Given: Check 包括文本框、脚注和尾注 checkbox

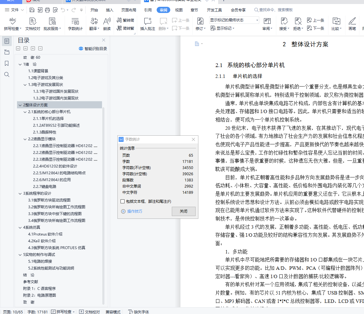Looking at the screenshot, I should point(123,202).
